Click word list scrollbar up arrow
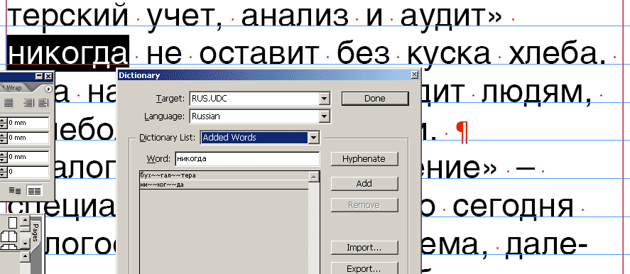630x274 pixels. [x=314, y=176]
